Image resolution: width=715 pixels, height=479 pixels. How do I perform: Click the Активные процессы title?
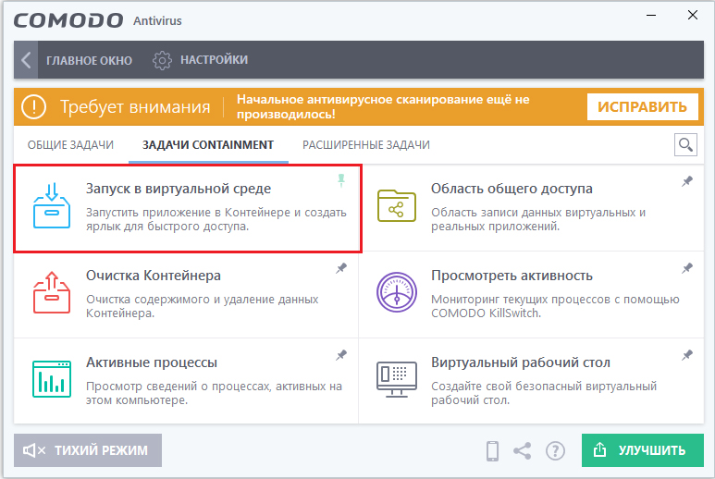(152, 362)
